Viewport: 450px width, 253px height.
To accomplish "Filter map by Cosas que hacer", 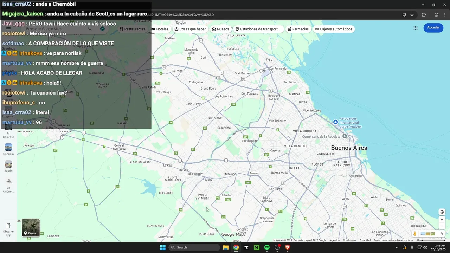I will point(190,29).
